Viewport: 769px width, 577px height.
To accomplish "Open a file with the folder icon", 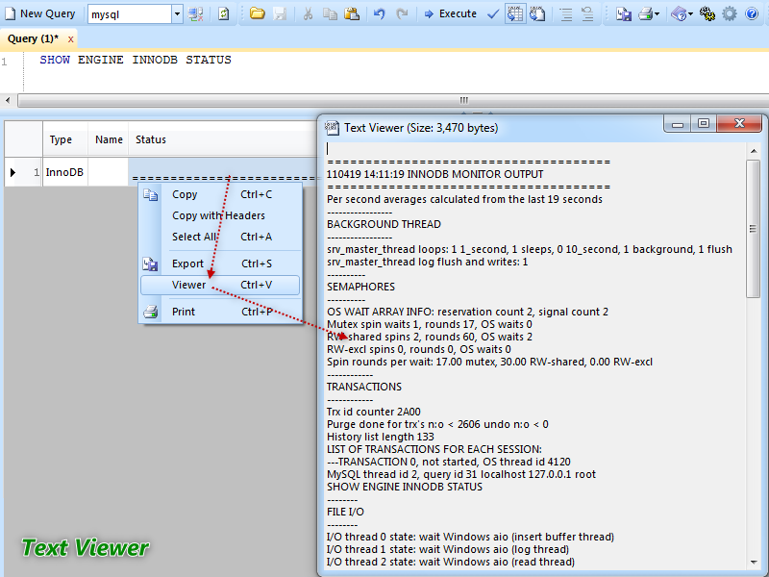I will point(257,13).
